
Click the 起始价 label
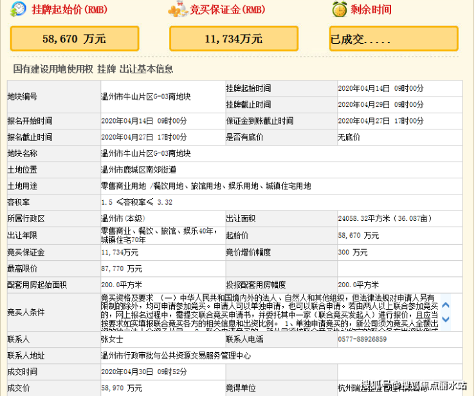(x=237, y=235)
